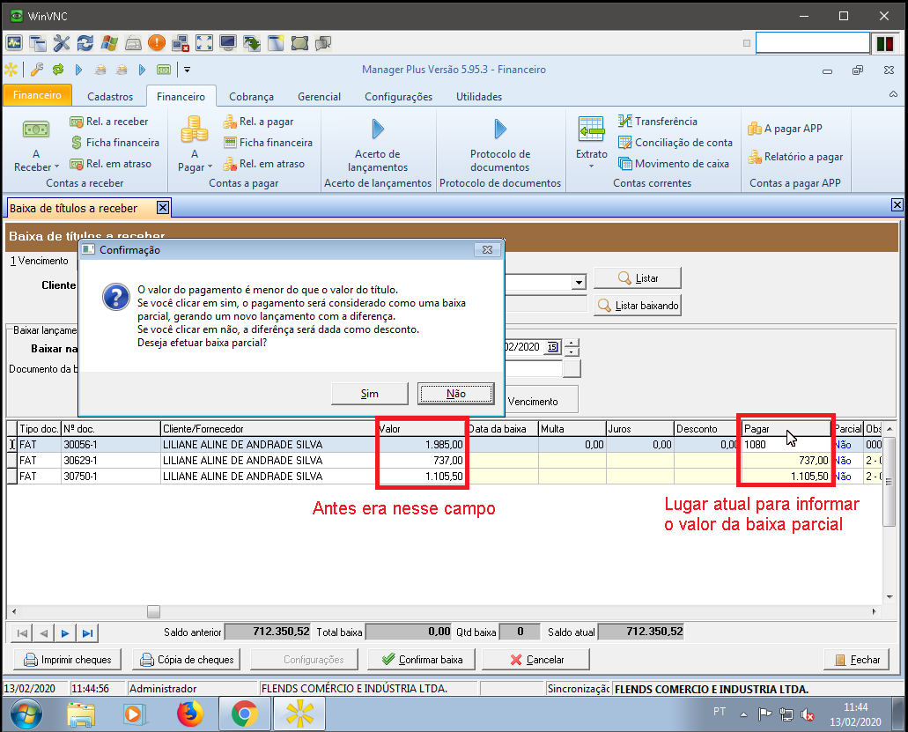Click Sim in the Confirmação dialog
This screenshot has width=908, height=732.
click(x=370, y=394)
